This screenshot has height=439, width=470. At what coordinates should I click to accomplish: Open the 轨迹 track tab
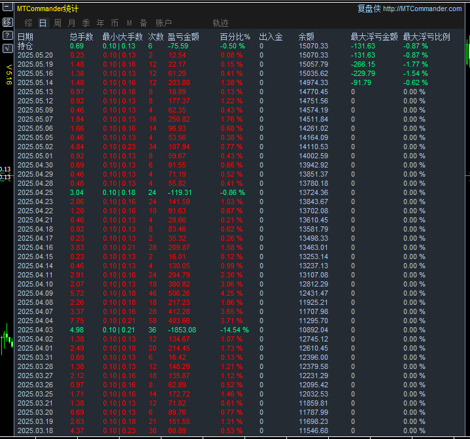[220, 23]
